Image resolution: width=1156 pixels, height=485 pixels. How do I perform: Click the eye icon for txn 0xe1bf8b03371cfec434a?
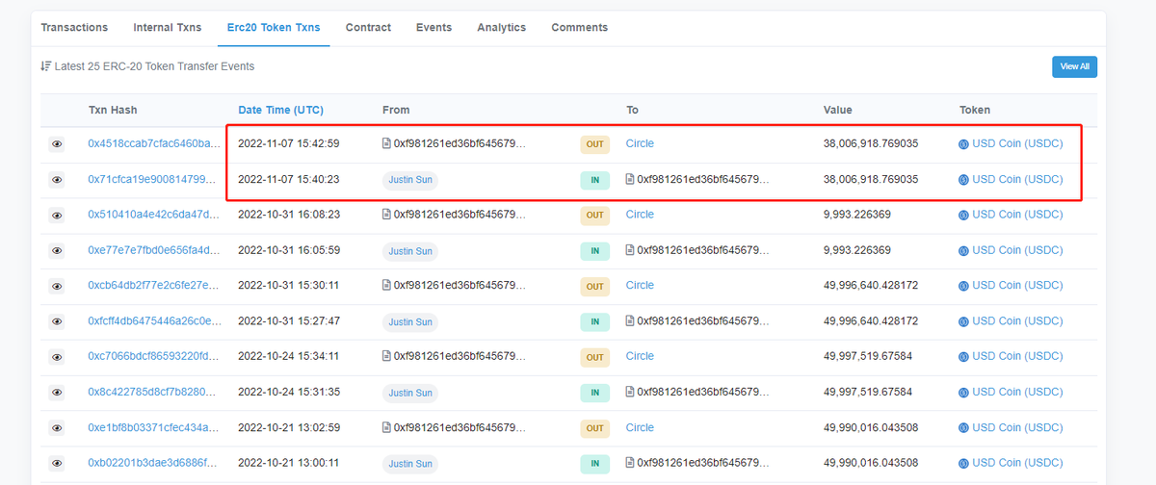click(x=57, y=428)
